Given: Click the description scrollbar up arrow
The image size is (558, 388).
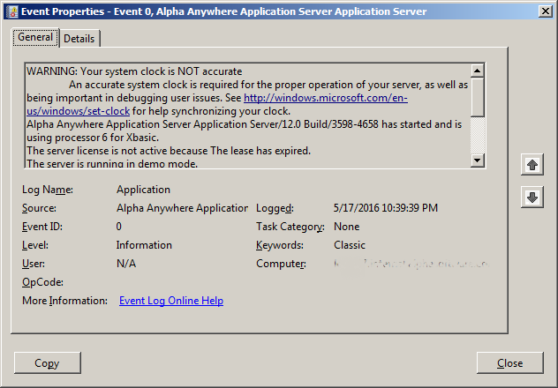Looking at the screenshot, I should coord(477,71).
